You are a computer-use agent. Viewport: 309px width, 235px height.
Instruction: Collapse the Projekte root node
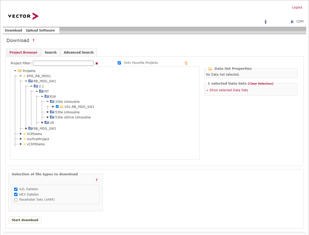15,70
